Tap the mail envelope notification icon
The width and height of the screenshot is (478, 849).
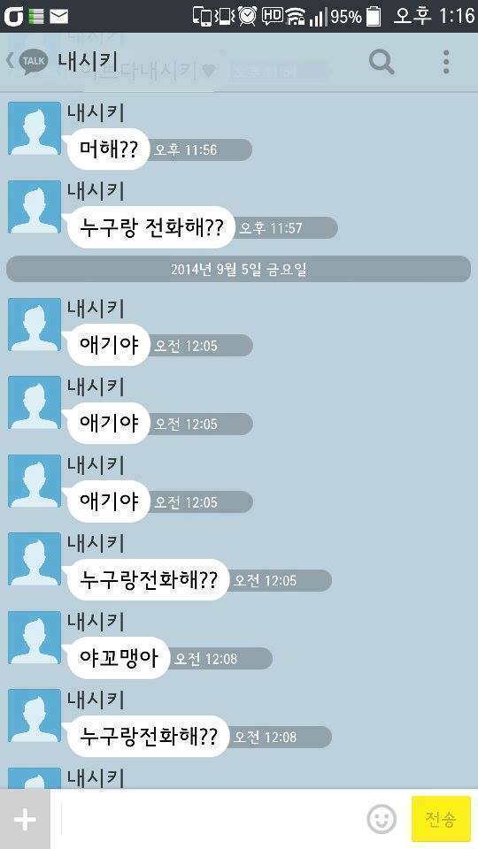(x=58, y=17)
